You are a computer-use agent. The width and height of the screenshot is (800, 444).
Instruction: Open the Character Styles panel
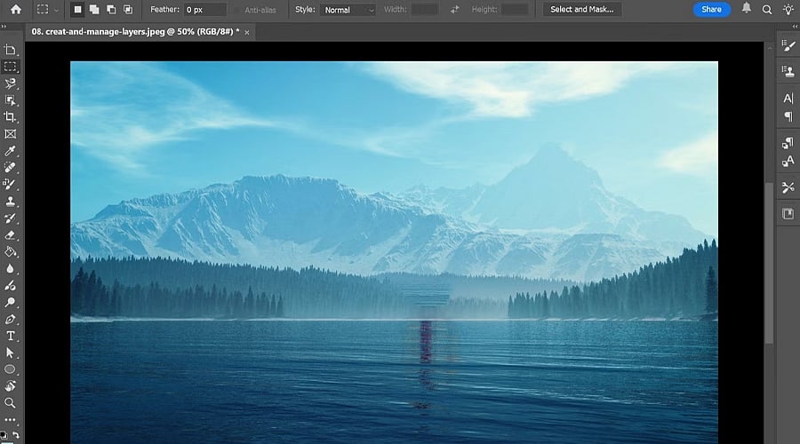[788, 162]
